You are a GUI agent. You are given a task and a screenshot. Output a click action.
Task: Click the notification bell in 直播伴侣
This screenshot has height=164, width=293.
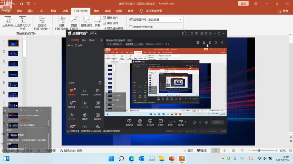pyautogui.click(x=216, y=42)
